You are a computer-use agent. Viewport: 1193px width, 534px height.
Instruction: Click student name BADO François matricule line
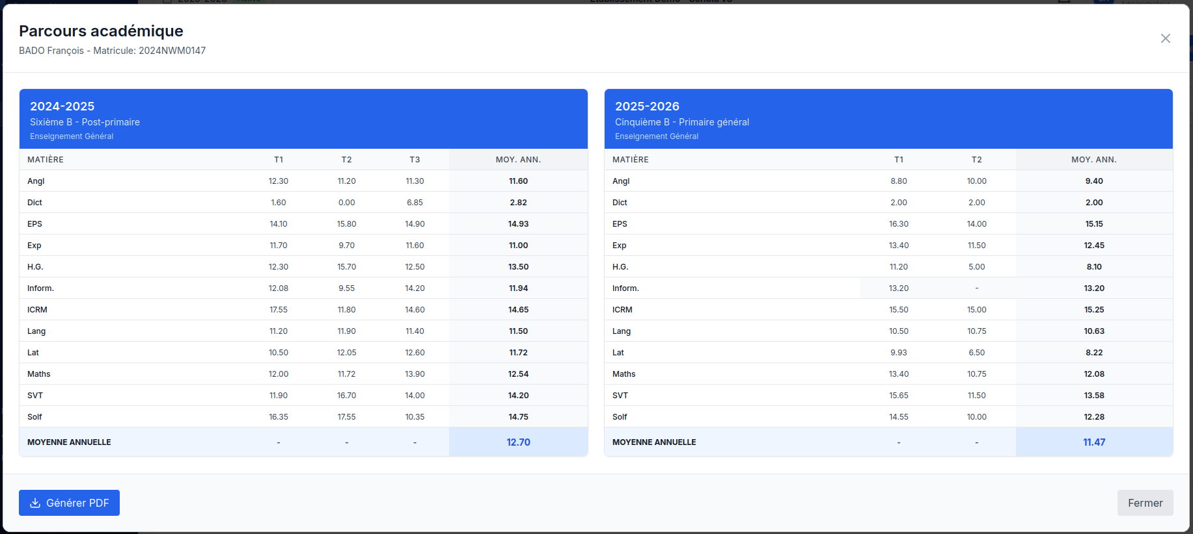[112, 51]
